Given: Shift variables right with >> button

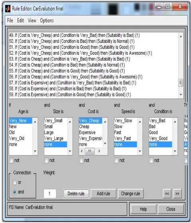Looking at the screenshot, I should (x=177, y=194).
